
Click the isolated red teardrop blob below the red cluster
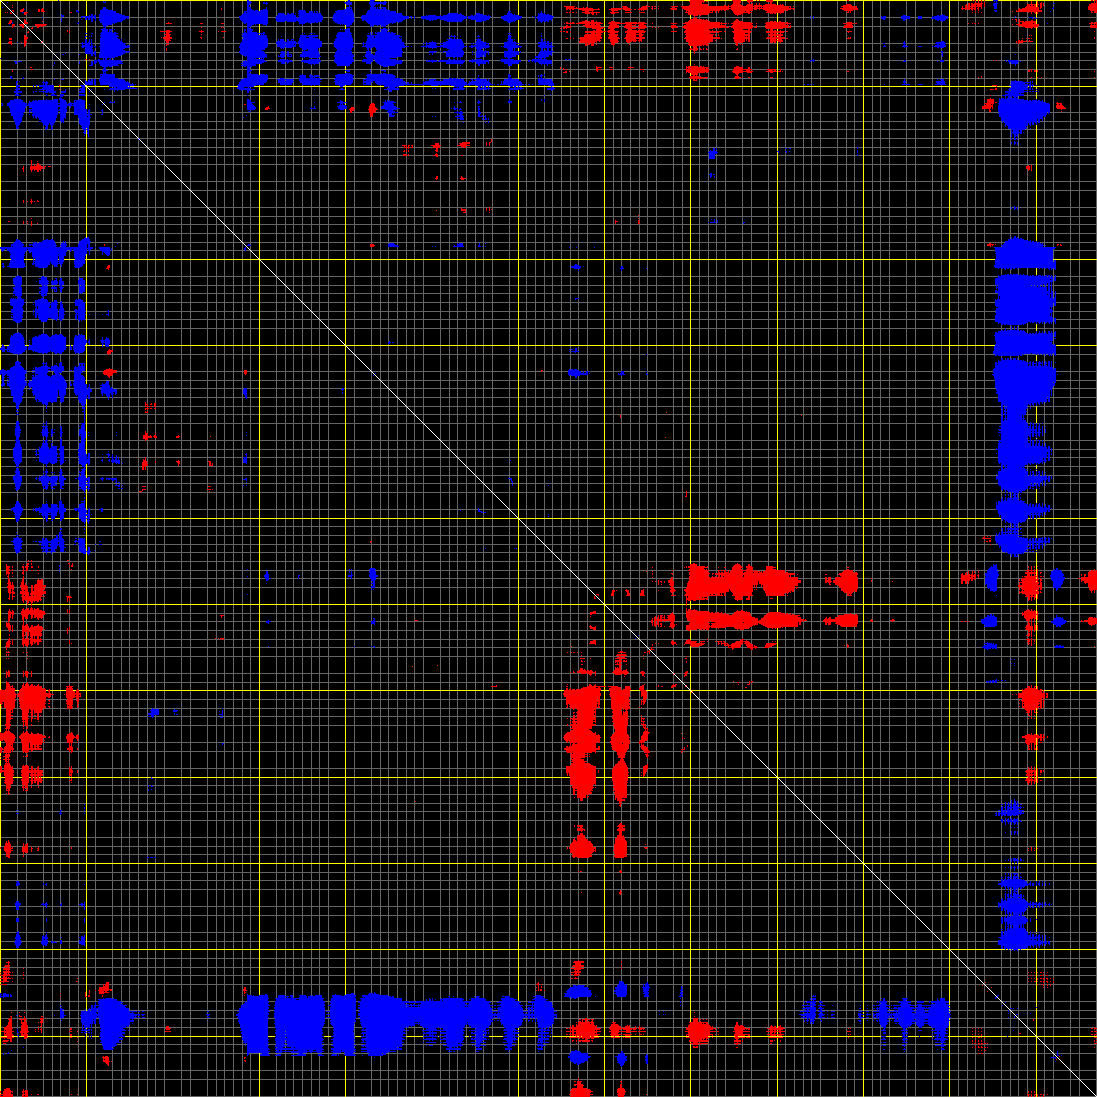[582, 844]
